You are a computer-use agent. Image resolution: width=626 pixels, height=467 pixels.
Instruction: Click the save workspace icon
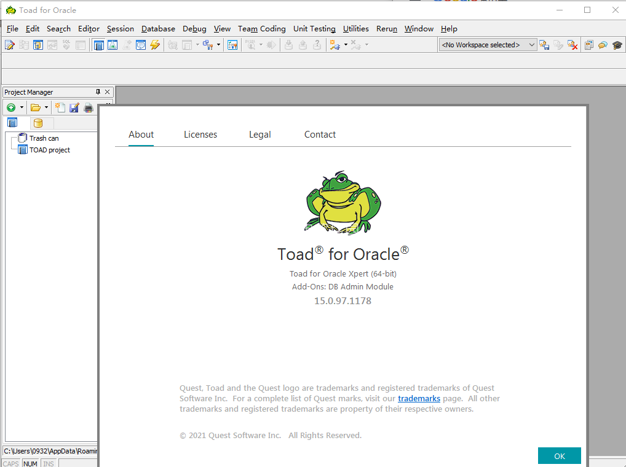pyautogui.click(x=544, y=45)
